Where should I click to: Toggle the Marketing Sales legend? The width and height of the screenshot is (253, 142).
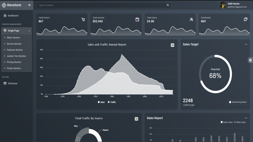tap(238, 102)
